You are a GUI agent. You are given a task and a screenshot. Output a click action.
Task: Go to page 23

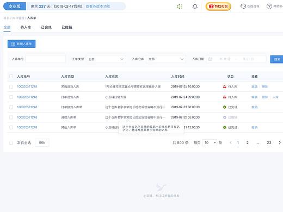[x=269, y=142]
